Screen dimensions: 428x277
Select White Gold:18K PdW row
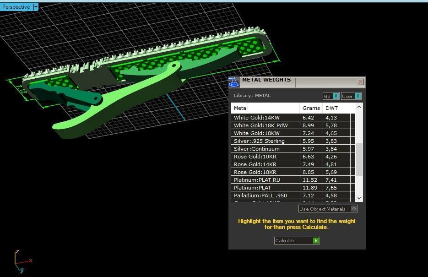pyautogui.click(x=293, y=125)
